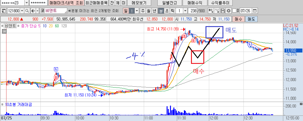Click the stock code field 121800
Image resolution: width=303 pixels, height=121 pixels.
(x=14, y=11)
